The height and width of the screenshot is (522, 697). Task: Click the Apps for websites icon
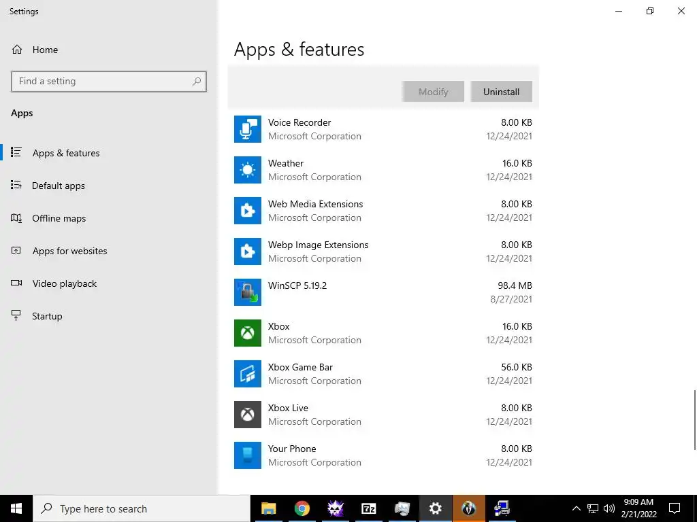16,250
